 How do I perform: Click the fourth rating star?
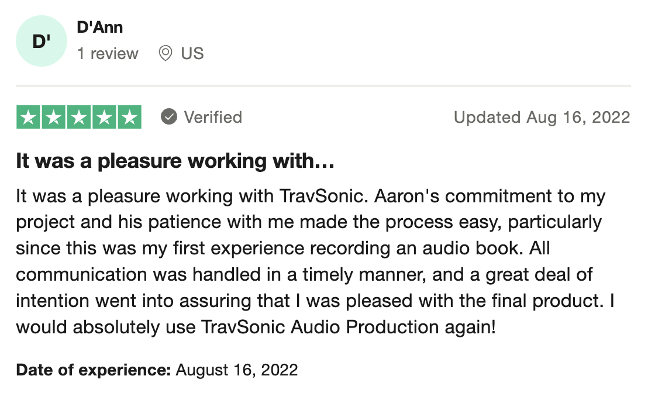click(x=104, y=118)
